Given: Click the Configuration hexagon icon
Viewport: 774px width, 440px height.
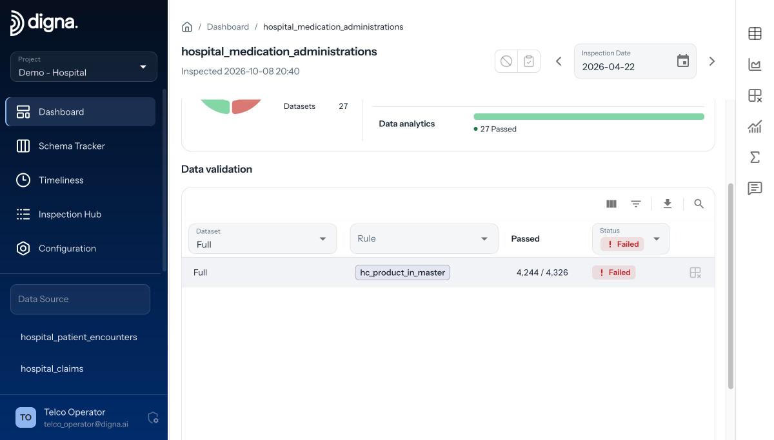Looking at the screenshot, I should (23, 249).
